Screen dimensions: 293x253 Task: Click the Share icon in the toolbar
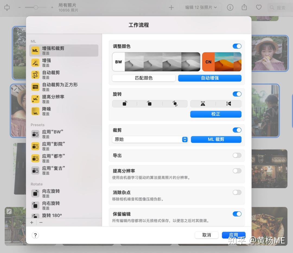pyautogui.click(x=244, y=7)
